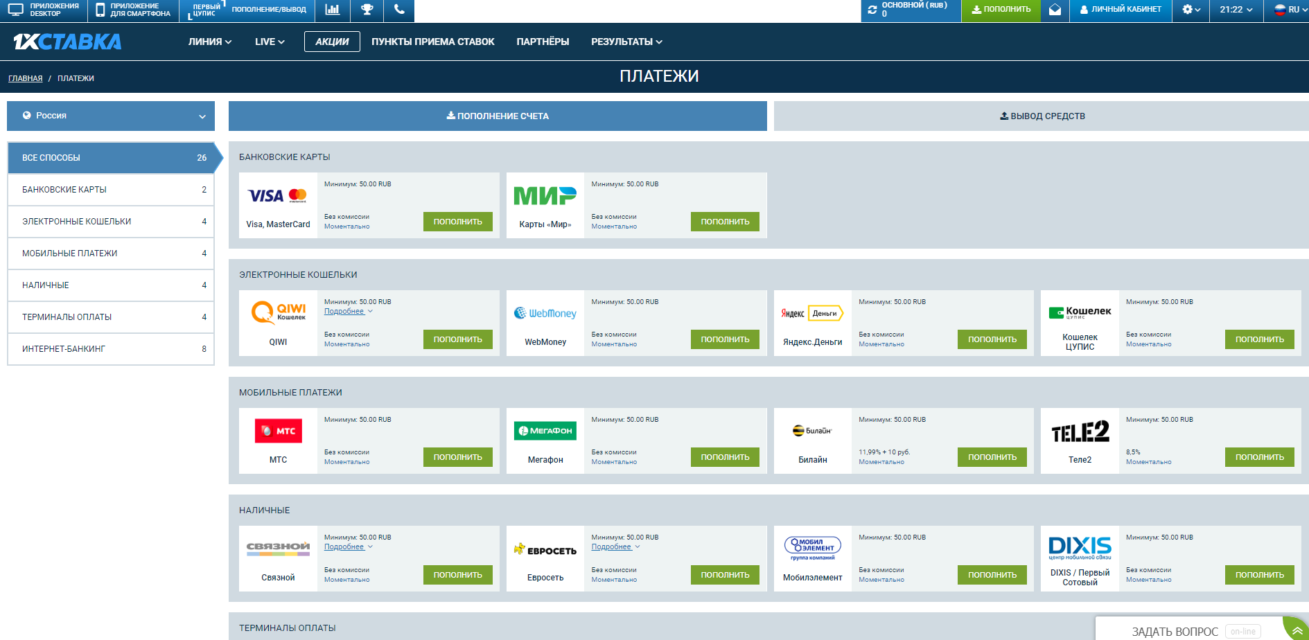1309x640 pixels.
Task: Open the ПАРТНЁРЫ menu item
Action: [543, 42]
